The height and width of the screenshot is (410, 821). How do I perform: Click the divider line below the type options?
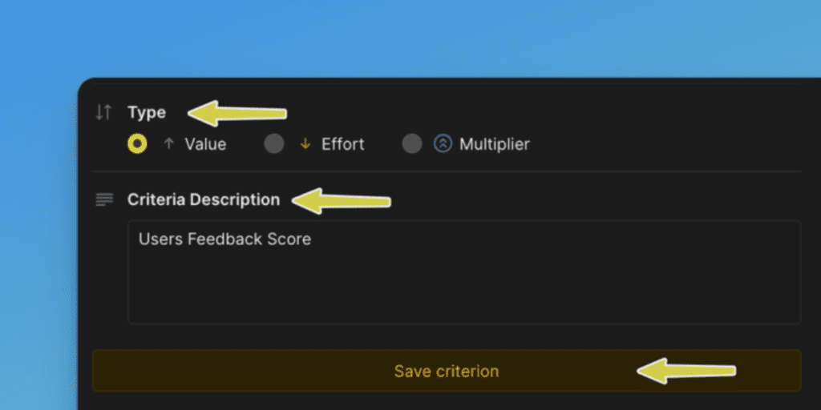(446, 171)
